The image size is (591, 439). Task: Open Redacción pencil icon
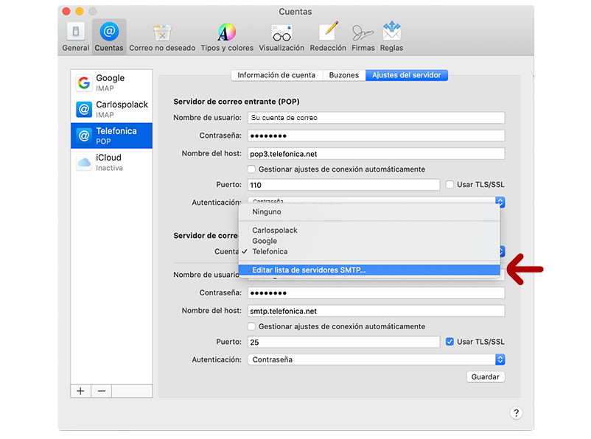[328, 31]
